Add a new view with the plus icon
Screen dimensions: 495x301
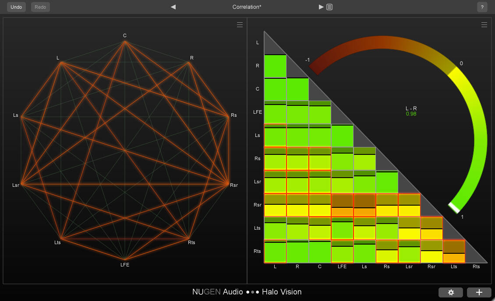479,292
